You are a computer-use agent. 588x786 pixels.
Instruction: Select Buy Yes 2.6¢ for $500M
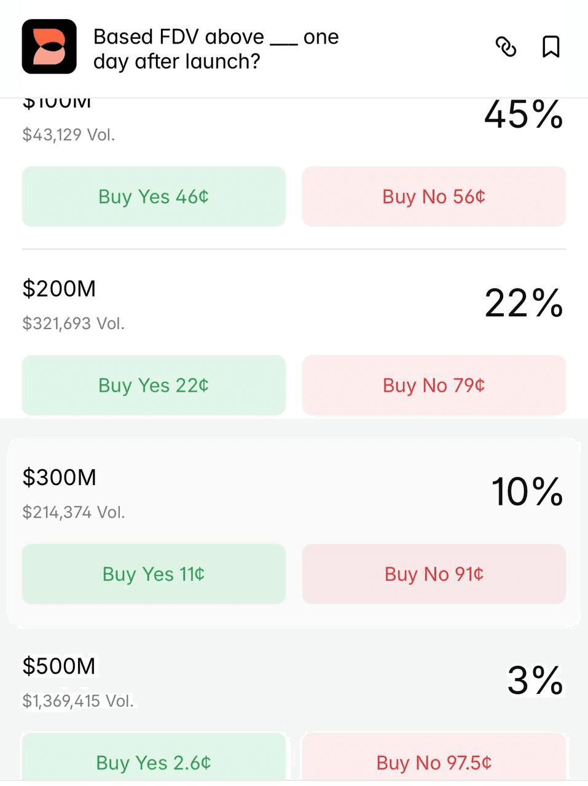154,762
